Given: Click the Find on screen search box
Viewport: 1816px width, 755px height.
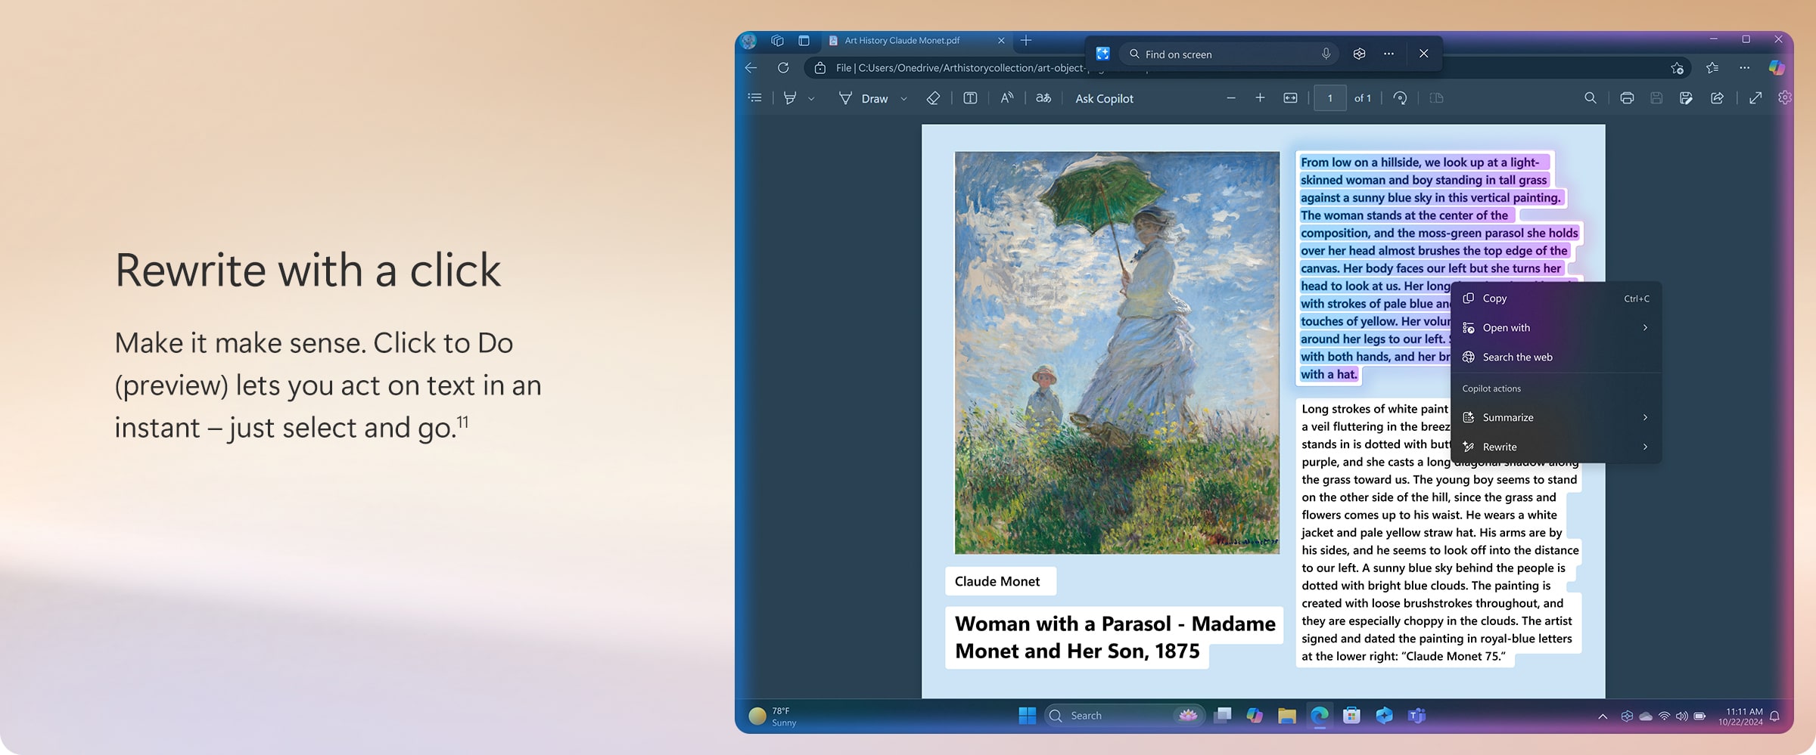Looking at the screenshot, I should click(x=1230, y=54).
